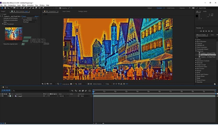The height and width of the screenshot is (126, 218).
Task: Open the Active Camera dropdown
Action: tap(98, 84)
